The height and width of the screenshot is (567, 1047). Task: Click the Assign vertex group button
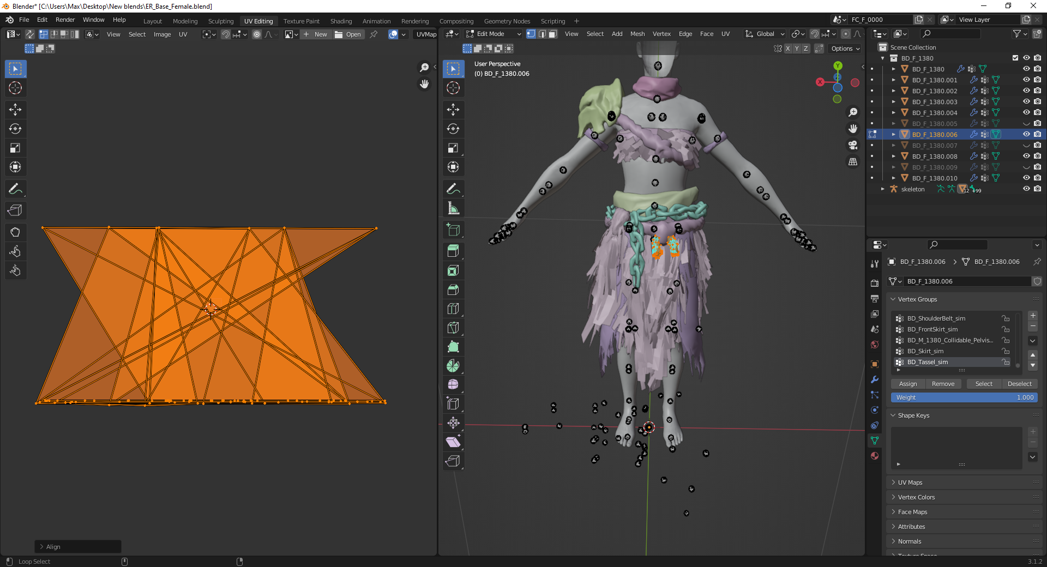[908, 384]
